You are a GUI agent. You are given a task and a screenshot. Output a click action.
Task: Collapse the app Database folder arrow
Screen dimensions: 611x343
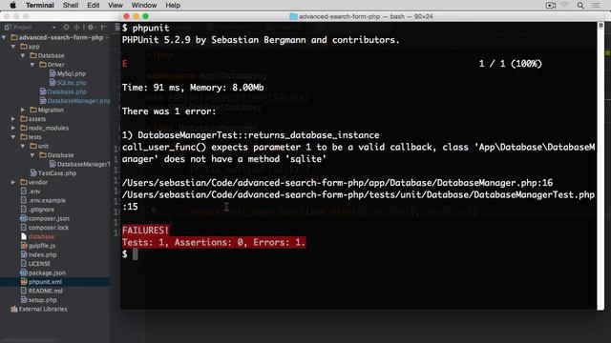click(x=23, y=55)
